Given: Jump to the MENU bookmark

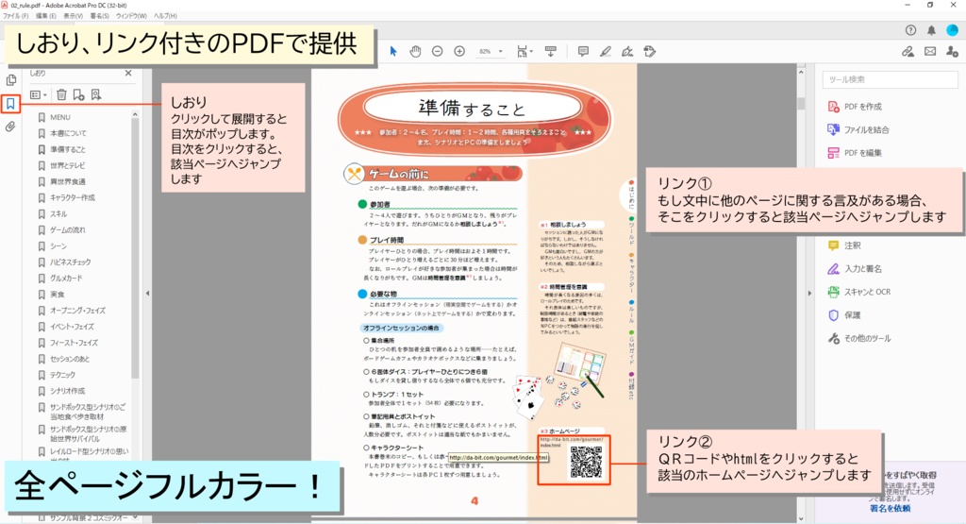Looking at the screenshot, I should point(60,117).
